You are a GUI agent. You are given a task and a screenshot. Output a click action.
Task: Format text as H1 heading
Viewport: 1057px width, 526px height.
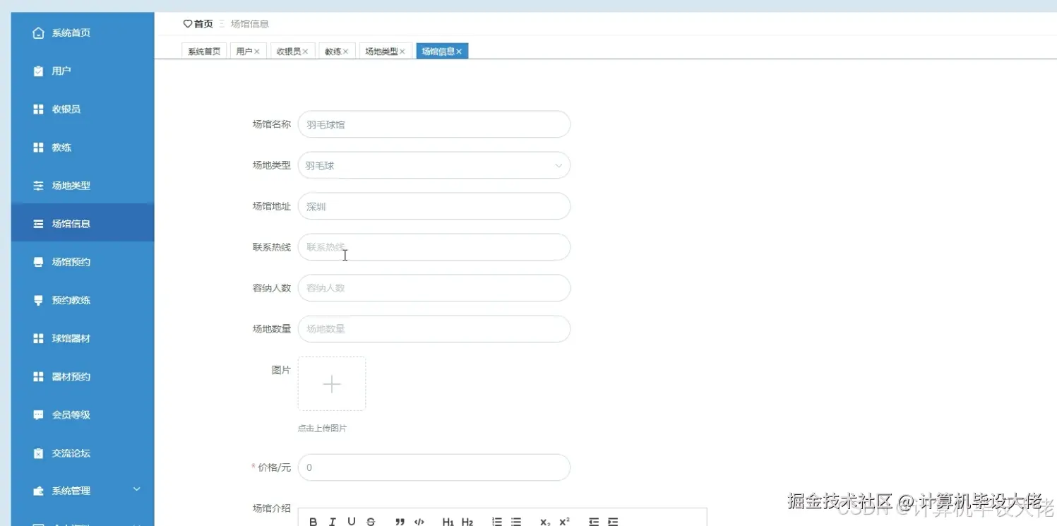pyautogui.click(x=449, y=522)
